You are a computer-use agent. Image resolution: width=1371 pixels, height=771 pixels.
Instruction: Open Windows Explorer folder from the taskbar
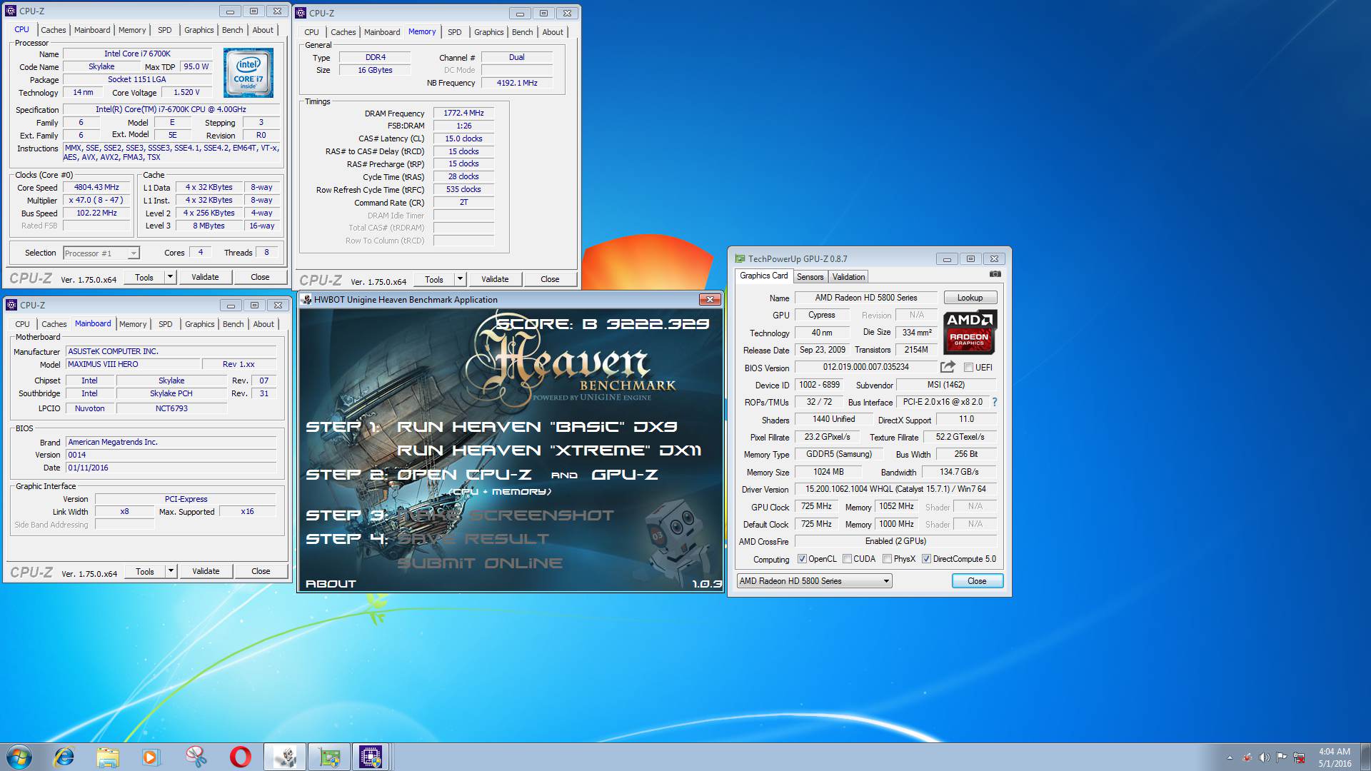pos(108,757)
